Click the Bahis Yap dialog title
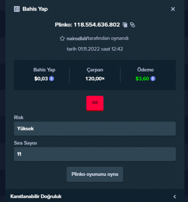 click(35, 9)
